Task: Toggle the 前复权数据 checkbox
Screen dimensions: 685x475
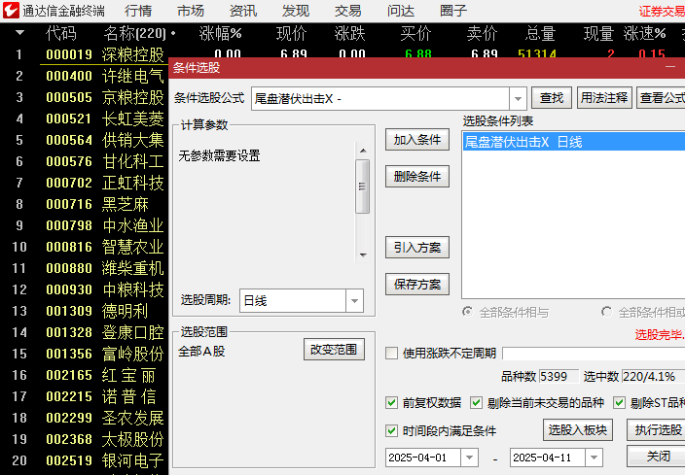Action: point(392,402)
